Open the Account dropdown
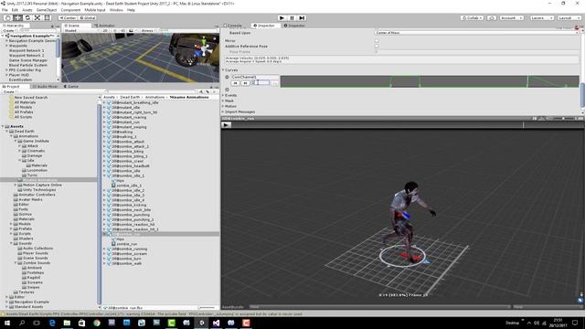The width and height of the screenshot is (585, 329). [x=512, y=18]
